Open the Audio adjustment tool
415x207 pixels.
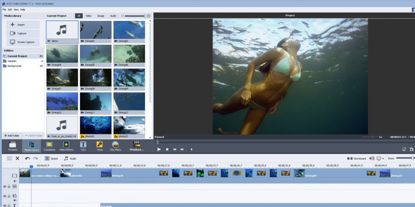coord(70,158)
